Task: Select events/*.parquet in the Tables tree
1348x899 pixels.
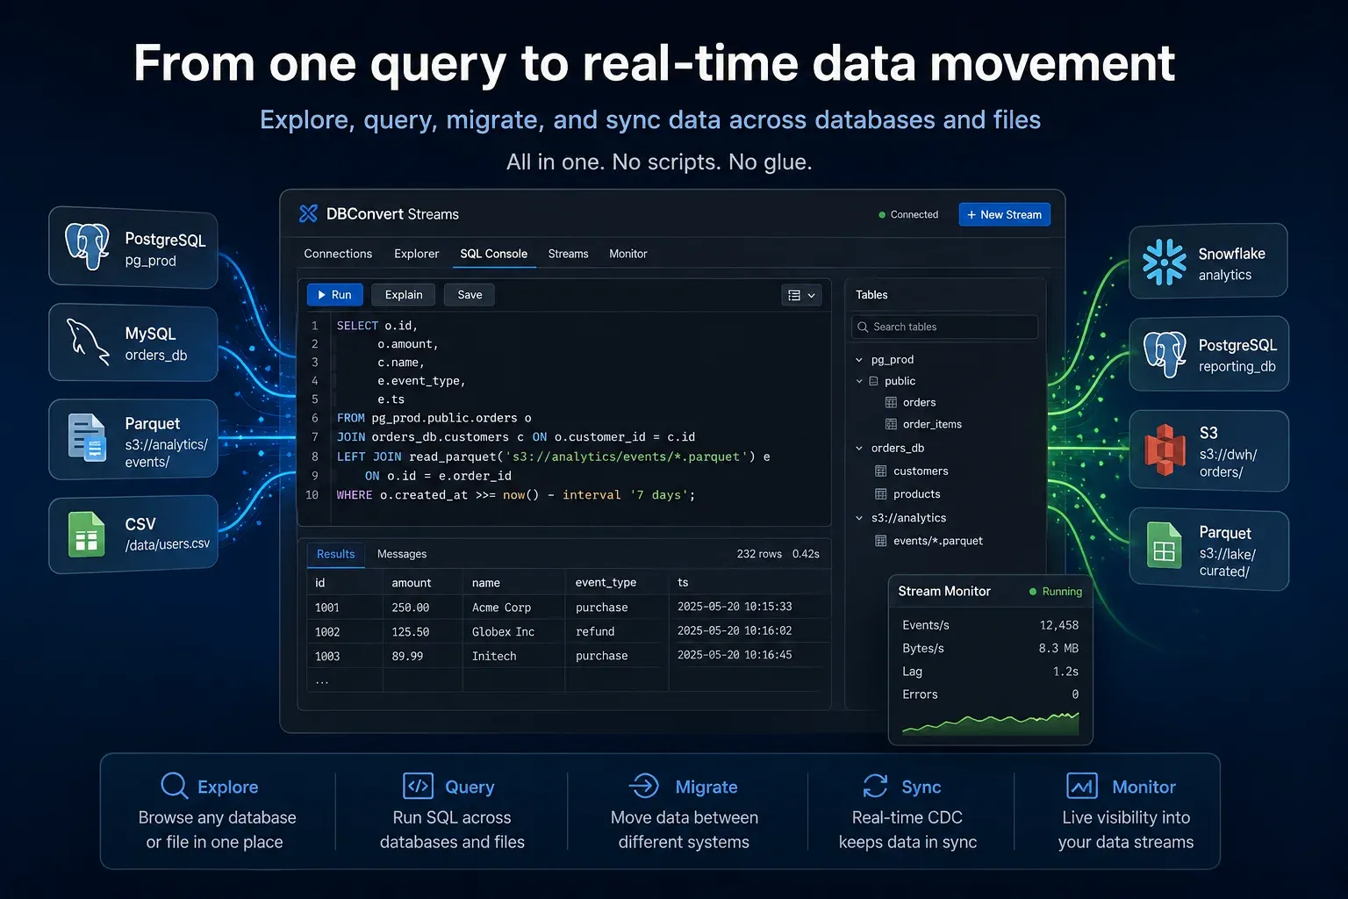Action: coord(937,541)
